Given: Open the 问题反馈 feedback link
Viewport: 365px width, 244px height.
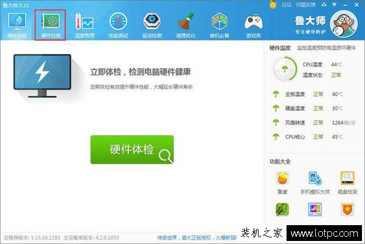Looking at the screenshot, I should pyautogui.click(x=305, y=5).
